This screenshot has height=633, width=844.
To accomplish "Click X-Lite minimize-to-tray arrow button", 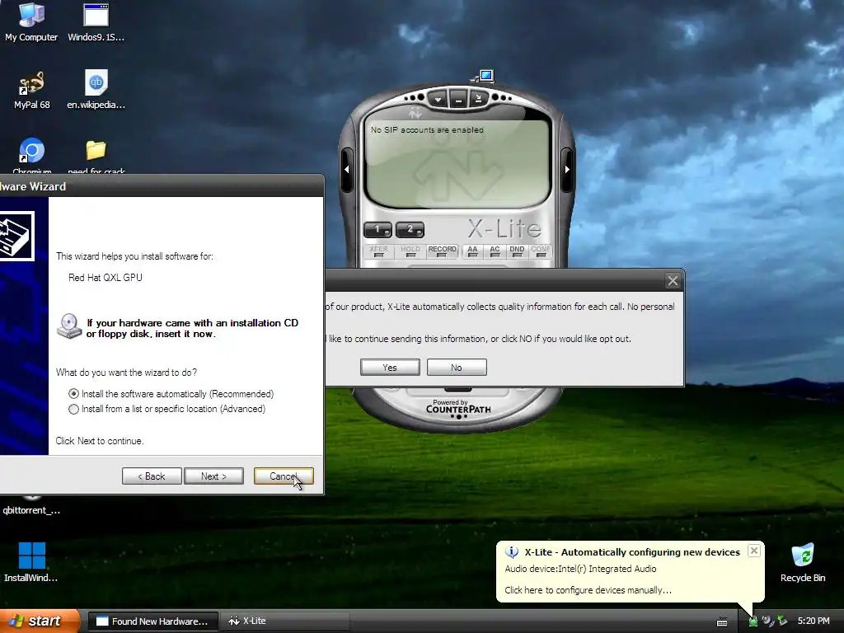I will (478, 99).
